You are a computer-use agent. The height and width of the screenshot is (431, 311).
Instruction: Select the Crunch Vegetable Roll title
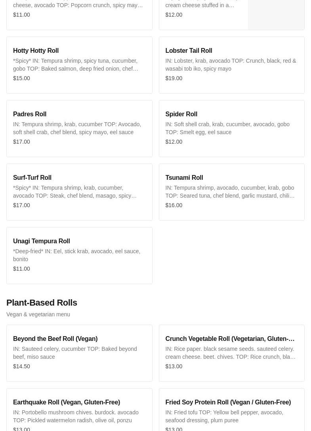[x=230, y=339]
